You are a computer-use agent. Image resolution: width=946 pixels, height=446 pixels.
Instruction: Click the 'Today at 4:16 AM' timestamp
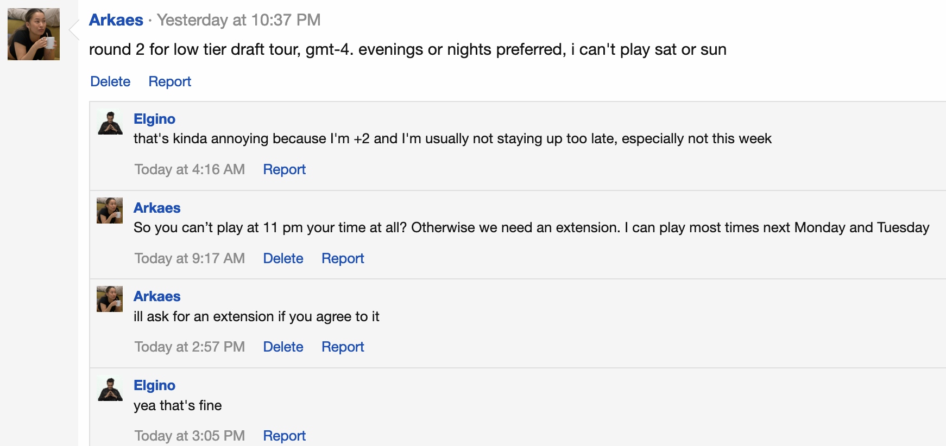point(190,169)
